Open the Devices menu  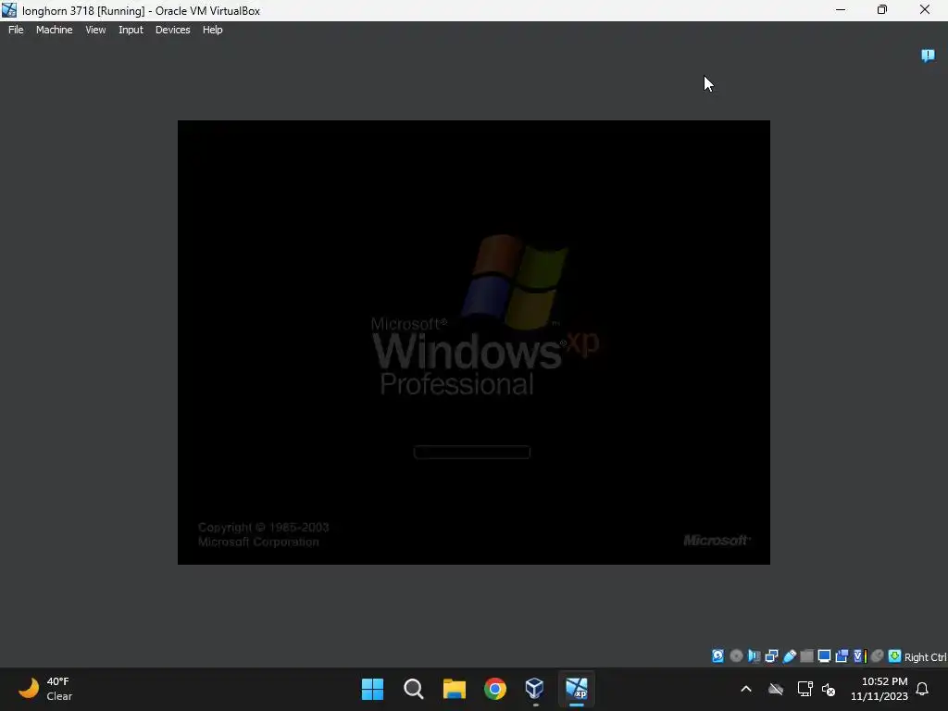172,30
